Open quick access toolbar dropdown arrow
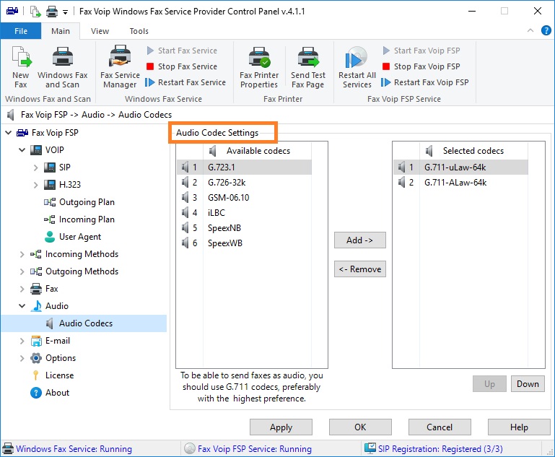Screen dimensions: 555x457 coord(65,12)
